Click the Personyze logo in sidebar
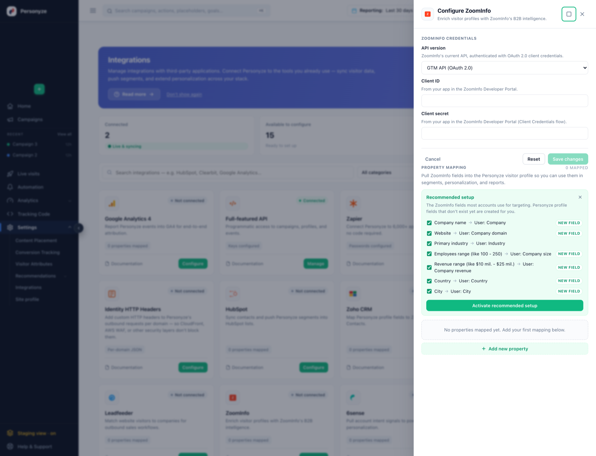Viewport: 596px width, 456px height. click(12, 11)
